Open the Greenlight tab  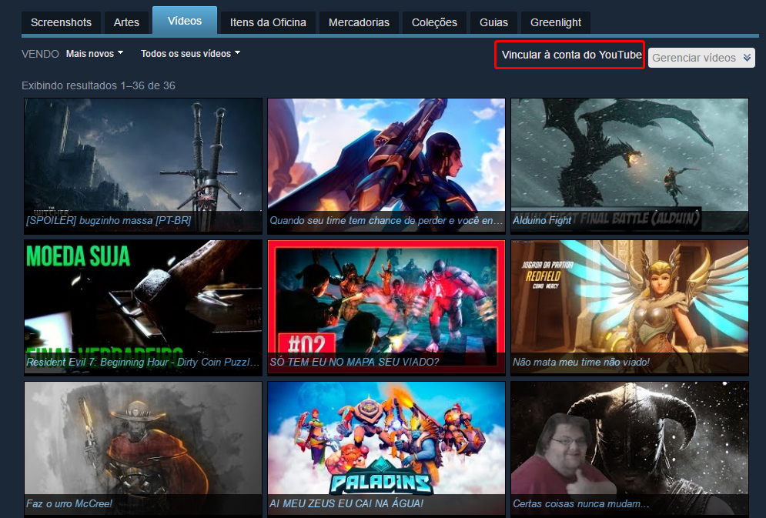click(556, 22)
